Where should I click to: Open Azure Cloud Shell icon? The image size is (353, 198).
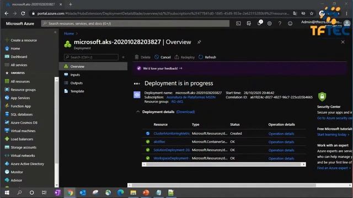point(238,23)
